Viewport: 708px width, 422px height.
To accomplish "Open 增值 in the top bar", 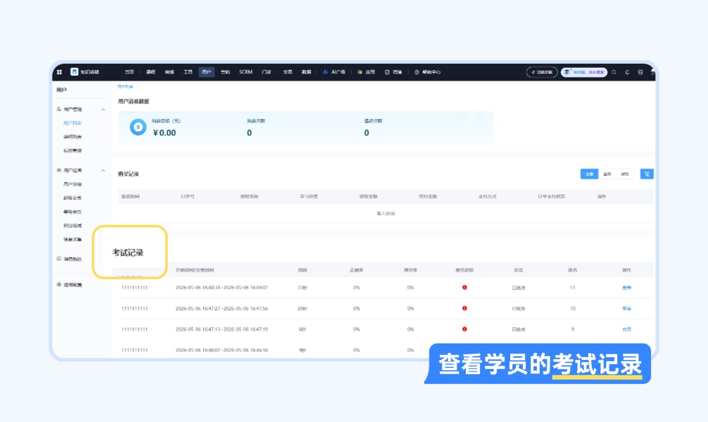I will pyautogui.click(x=394, y=72).
